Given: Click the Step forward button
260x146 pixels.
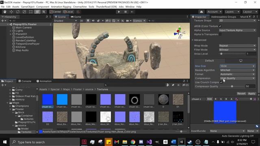Looking at the screenshot, I should (x=132, y=12).
